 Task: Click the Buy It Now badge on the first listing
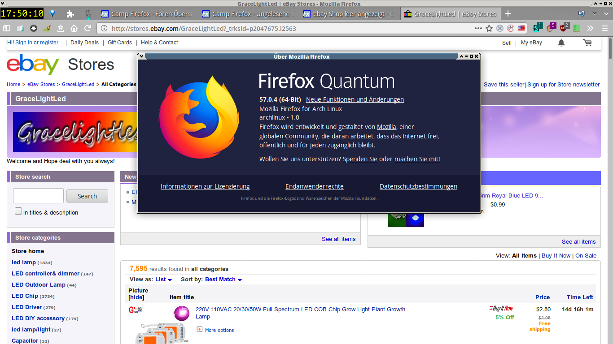(501, 308)
